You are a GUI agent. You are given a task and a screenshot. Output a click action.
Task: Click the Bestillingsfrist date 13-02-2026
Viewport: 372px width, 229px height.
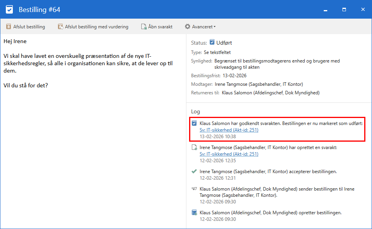pos(234,75)
